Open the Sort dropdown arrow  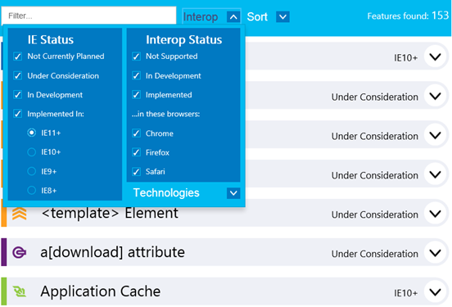(282, 16)
